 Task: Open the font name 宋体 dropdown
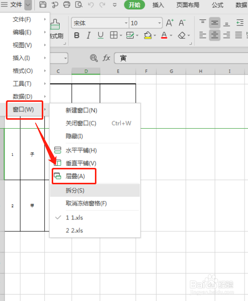pos(126,23)
